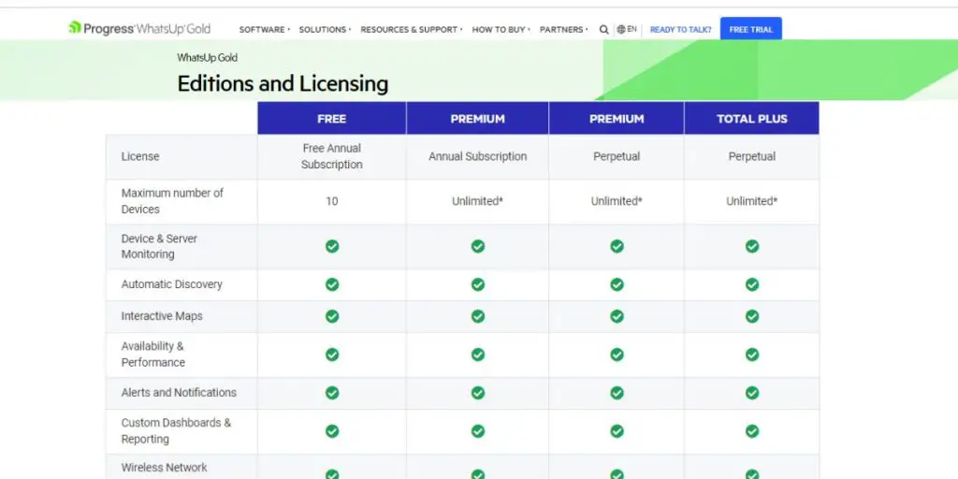The width and height of the screenshot is (958, 479).
Task: Click Annual Subscription Premium checkmark for Custom Dashboards & Reporting
Action: coord(478,431)
